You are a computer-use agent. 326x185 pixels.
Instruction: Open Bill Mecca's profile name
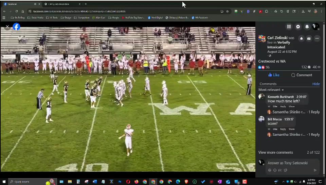pyautogui.click(x=274, y=119)
